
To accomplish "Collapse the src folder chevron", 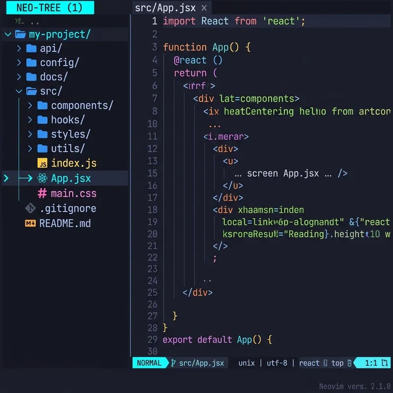I will (19, 91).
